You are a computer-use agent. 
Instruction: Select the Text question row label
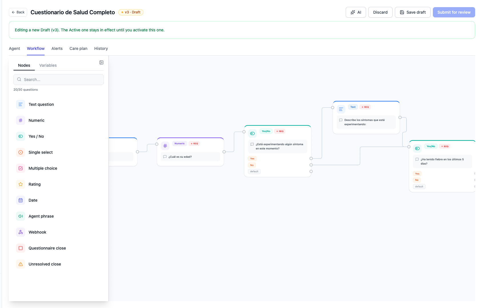click(x=41, y=104)
